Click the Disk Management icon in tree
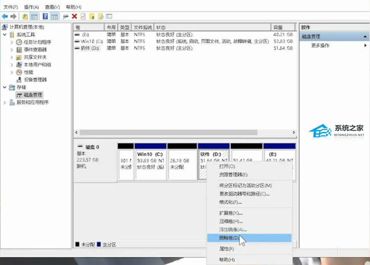 (19, 95)
